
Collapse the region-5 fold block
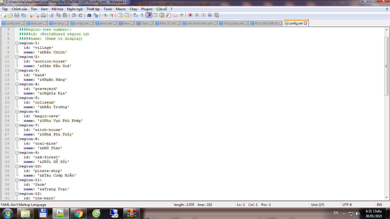tap(17, 98)
